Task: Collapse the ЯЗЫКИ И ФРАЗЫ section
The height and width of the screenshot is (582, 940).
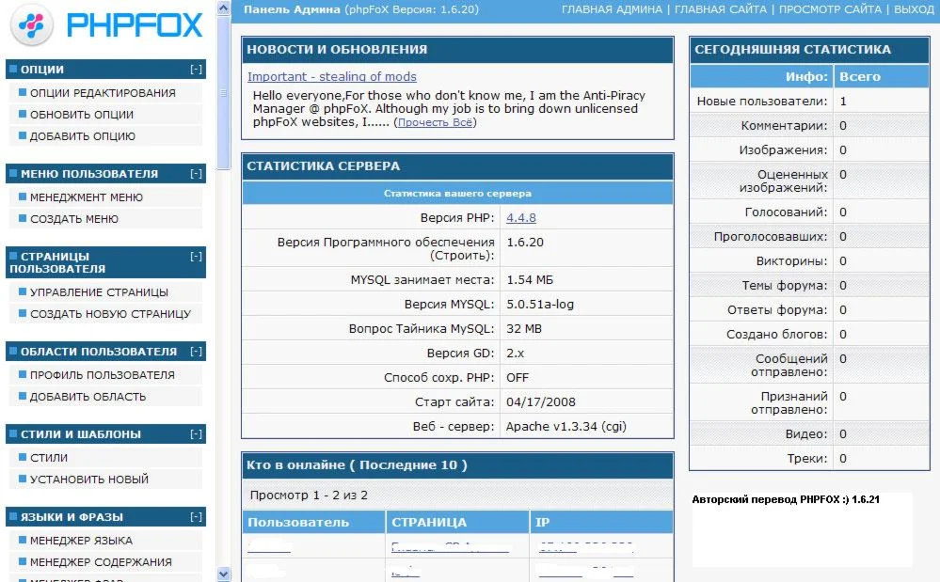Action: [196, 517]
